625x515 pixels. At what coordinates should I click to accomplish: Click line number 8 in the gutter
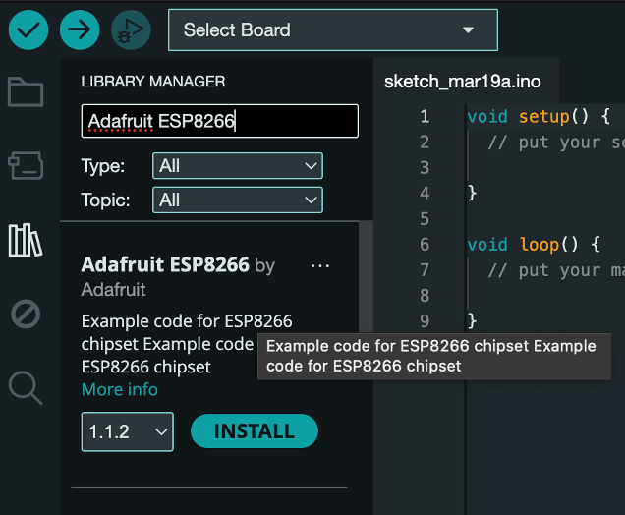[425, 296]
